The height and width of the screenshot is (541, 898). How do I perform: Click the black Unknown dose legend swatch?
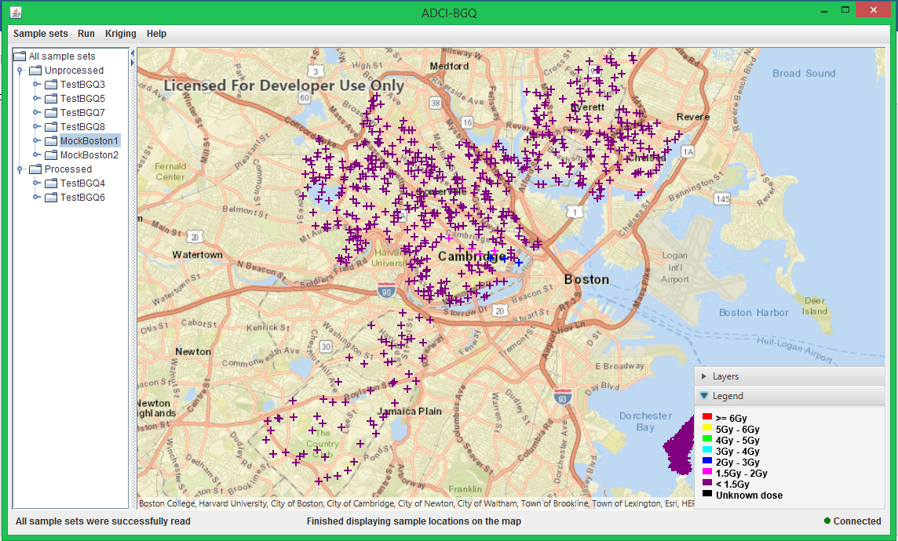click(707, 493)
